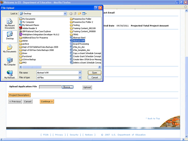Image resolution: width=188 pixels, height=141 pixels.
Task: Expand the File name dropdown arrow
Action: [80, 73]
